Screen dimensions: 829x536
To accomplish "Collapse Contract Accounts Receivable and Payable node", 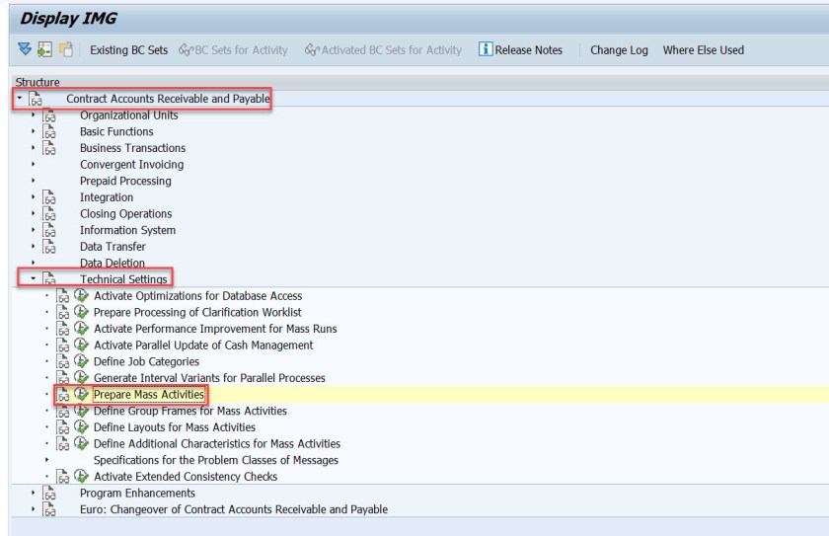I will coord(20,99).
